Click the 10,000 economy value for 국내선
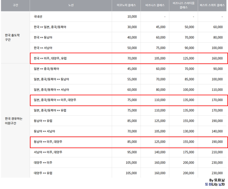 pos(132,17)
